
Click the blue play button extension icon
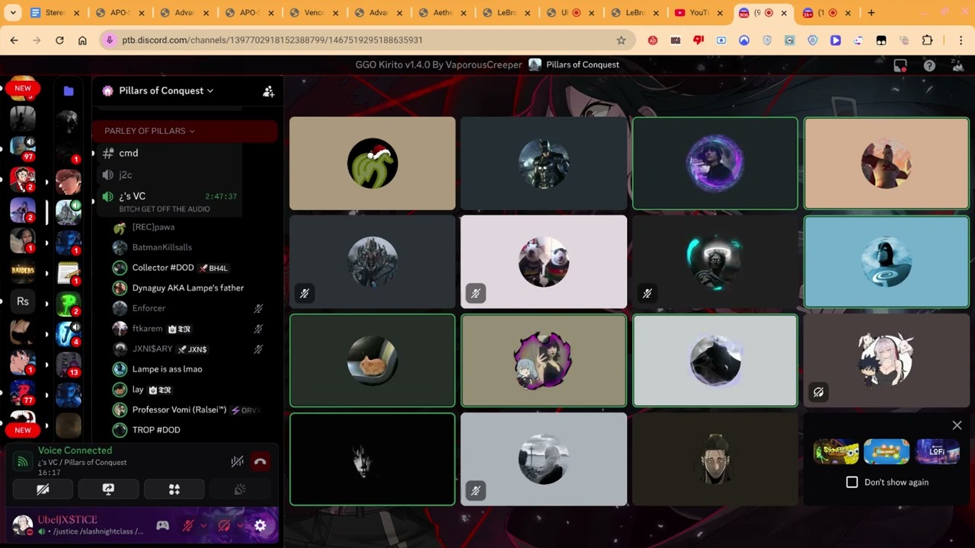[x=836, y=40]
